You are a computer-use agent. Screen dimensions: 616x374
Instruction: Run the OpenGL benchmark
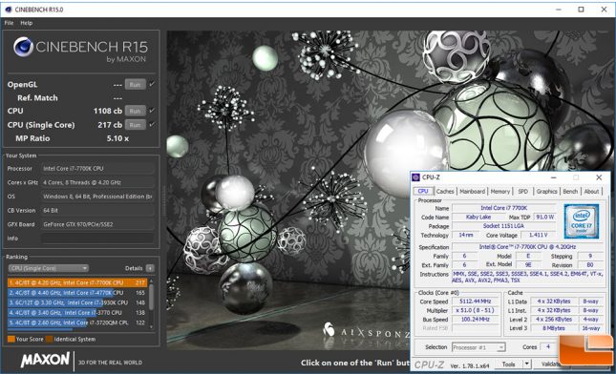click(x=136, y=84)
